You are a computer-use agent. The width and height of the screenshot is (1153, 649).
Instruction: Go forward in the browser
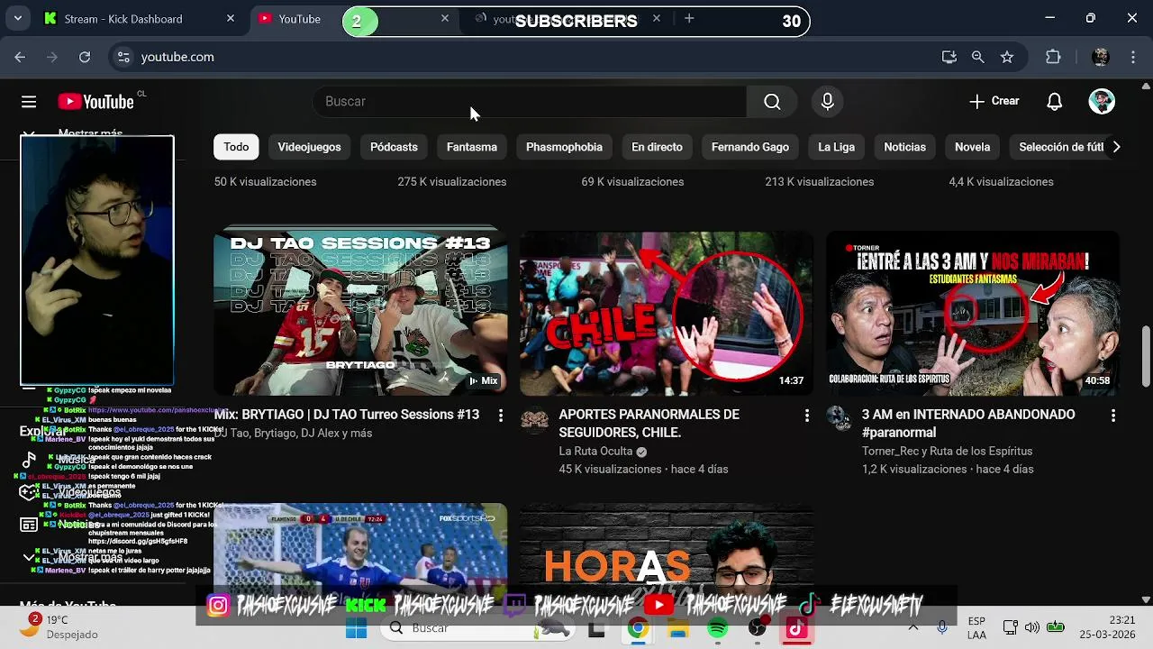(x=52, y=57)
